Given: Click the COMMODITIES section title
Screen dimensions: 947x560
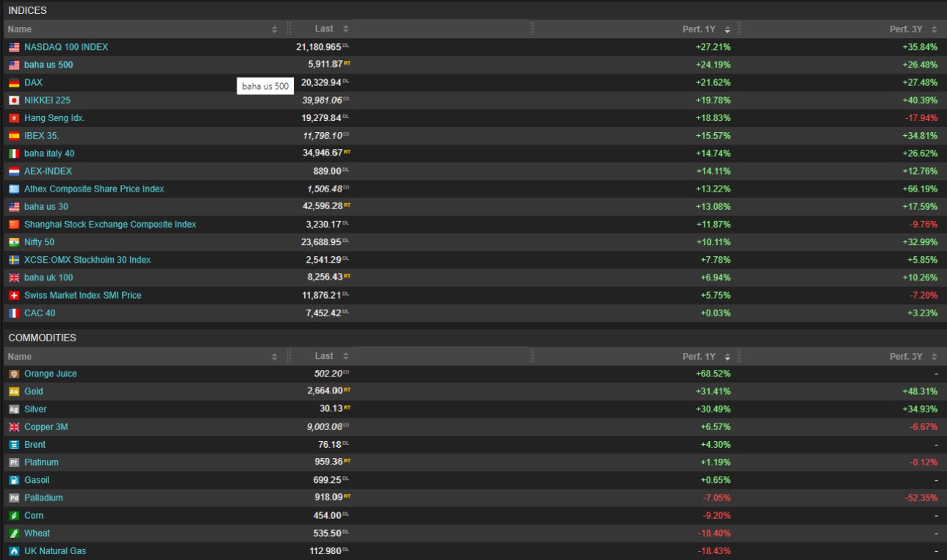Looking at the screenshot, I should (x=43, y=338).
